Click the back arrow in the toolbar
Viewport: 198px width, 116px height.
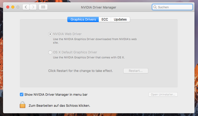pyautogui.click(x=26, y=7)
